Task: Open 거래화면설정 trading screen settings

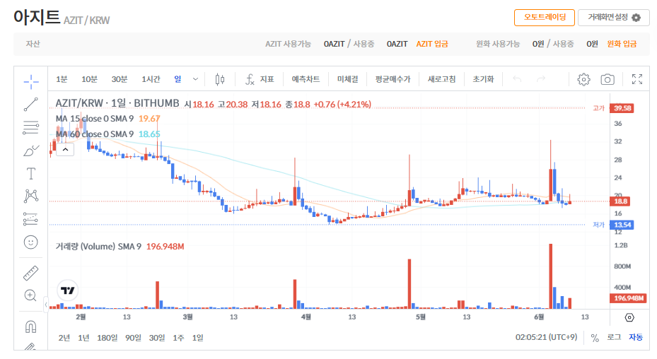Action: (614, 18)
